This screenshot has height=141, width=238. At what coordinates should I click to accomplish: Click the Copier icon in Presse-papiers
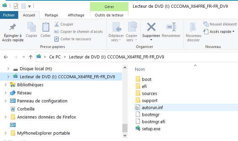coord(31,28)
